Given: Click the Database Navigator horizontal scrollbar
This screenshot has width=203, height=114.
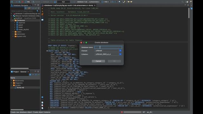Looking at the screenshot, I should (x=20, y=68).
